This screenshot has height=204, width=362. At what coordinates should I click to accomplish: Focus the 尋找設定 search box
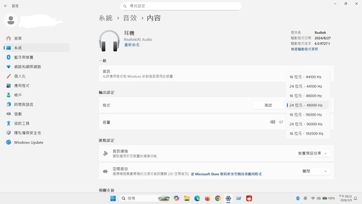pyautogui.click(x=181, y=6)
